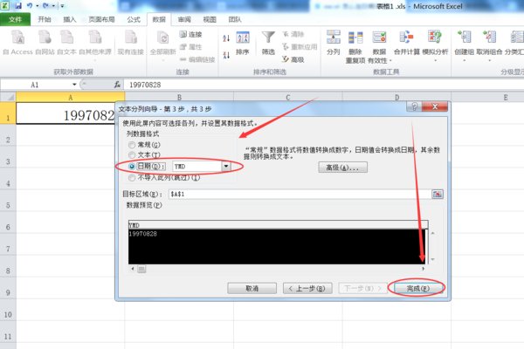Toggle the Filter (筛选) funnel
The width and height of the screenshot is (524, 349).
[x=268, y=43]
